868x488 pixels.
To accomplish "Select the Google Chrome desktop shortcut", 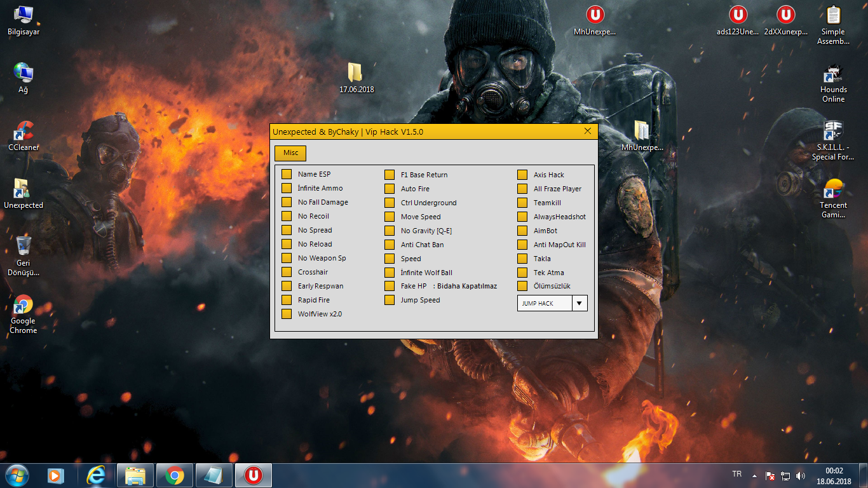I will [24, 314].
